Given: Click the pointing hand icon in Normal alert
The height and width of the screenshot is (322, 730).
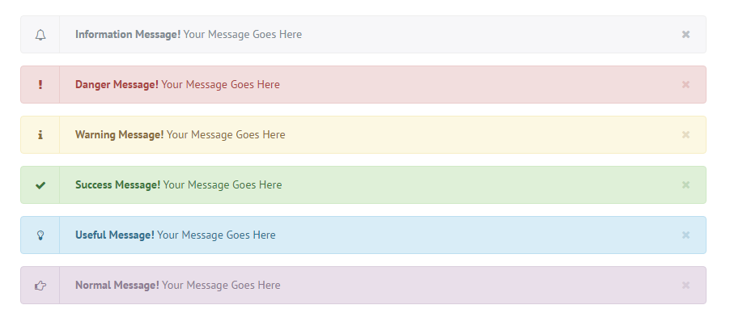Looking at the screenshot, I should (40, 286).
